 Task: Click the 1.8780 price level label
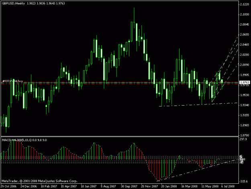[x=245, y=135]
